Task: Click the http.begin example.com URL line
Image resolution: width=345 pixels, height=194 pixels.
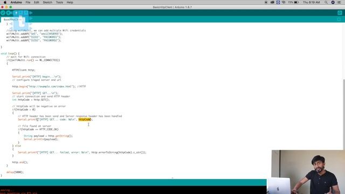Action: (49, 86)
